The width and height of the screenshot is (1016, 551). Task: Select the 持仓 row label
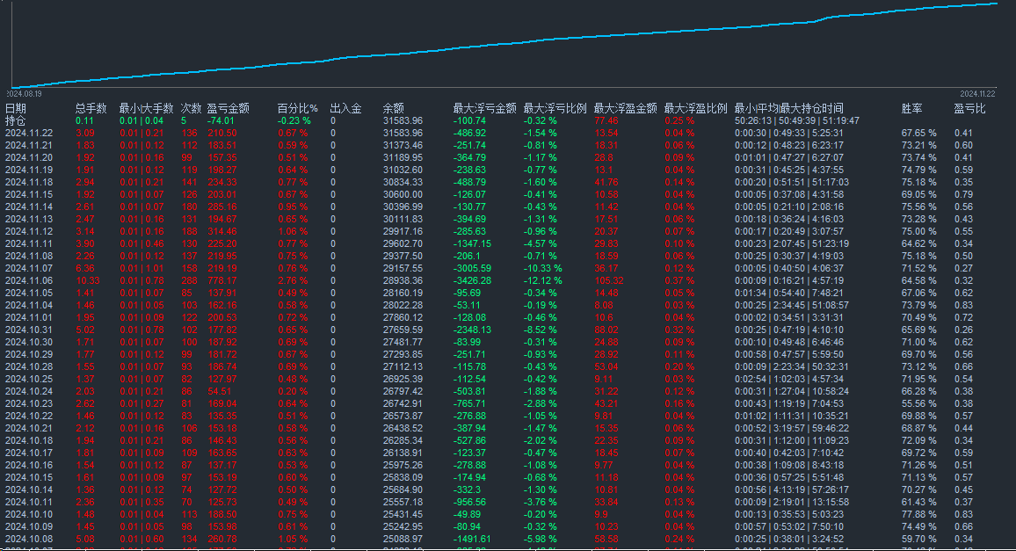[16, 120]
